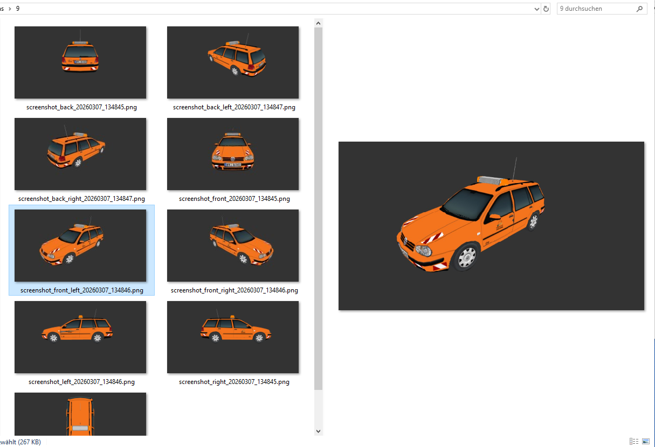Select the screenshot_back thumbnail
This screenshot has height=447, width=655.
80,62
